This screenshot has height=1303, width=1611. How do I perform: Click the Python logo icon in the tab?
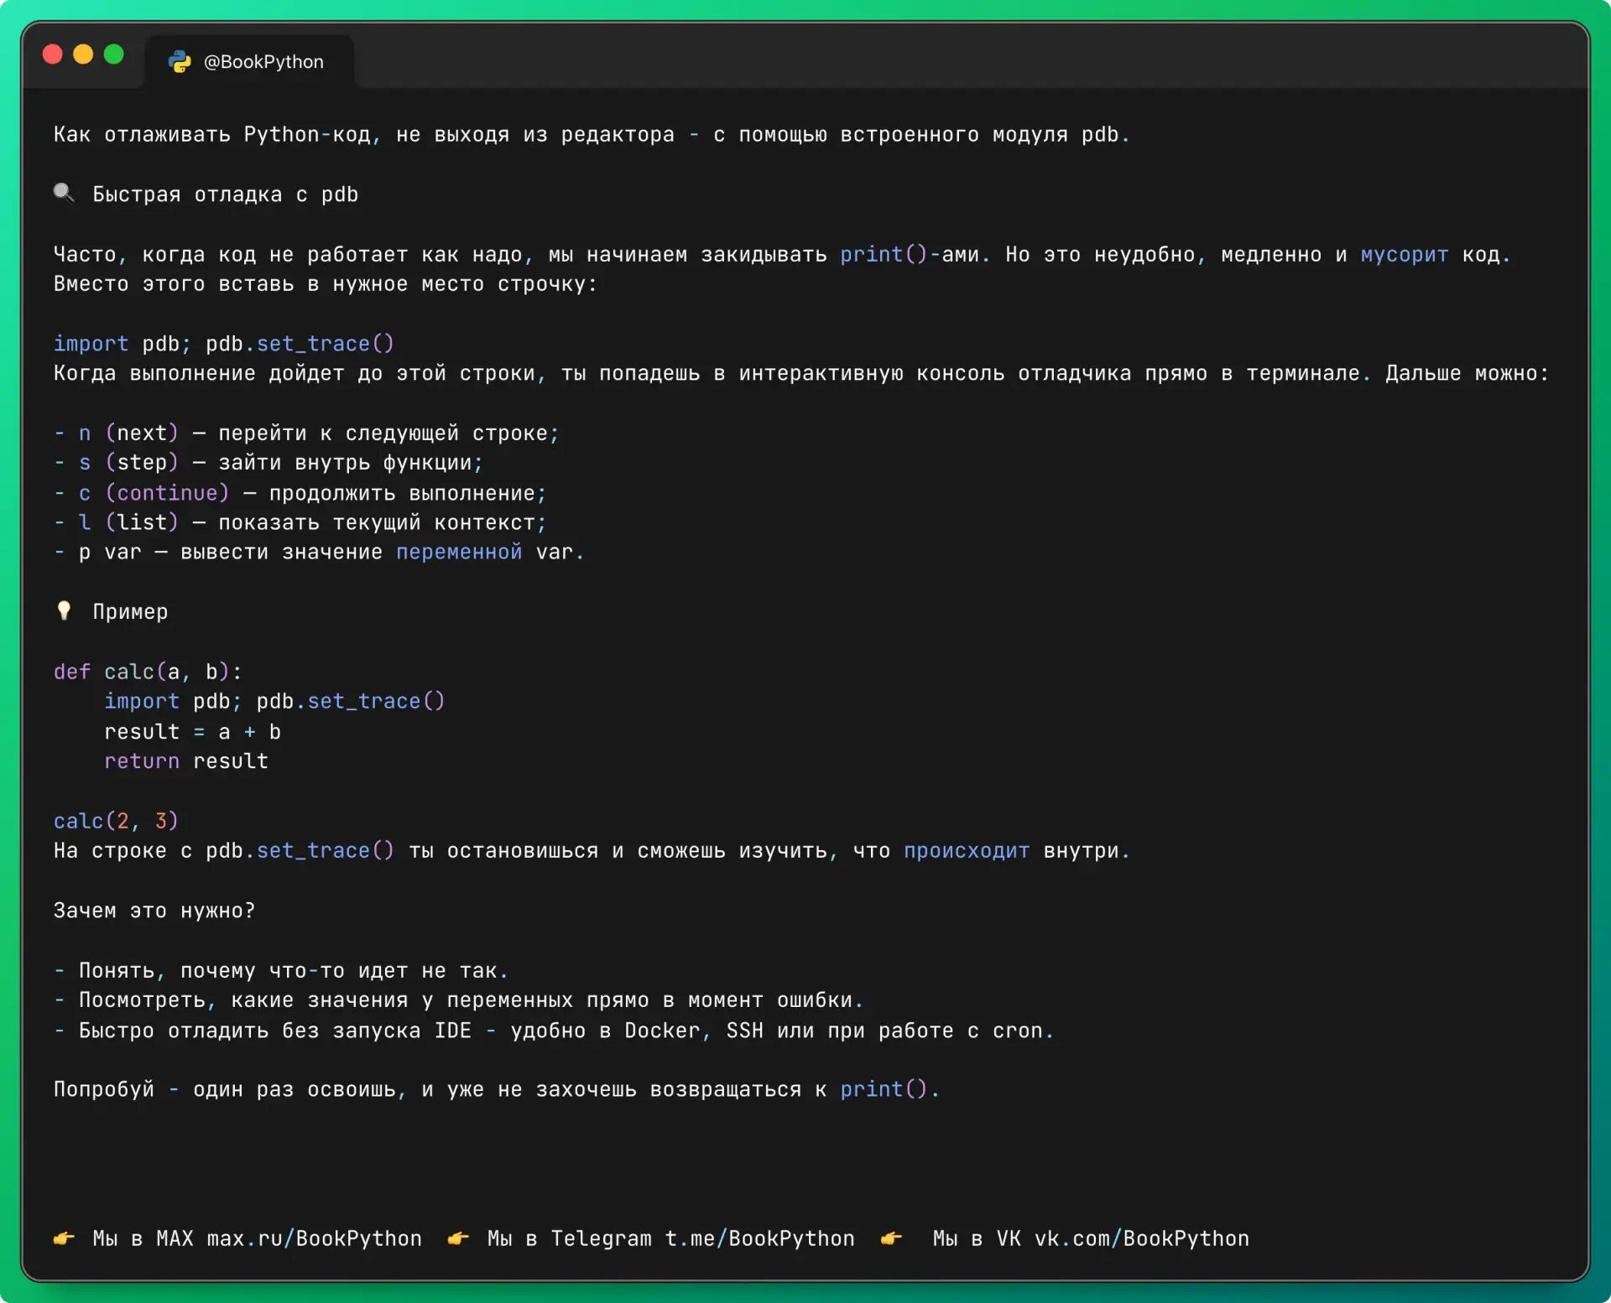click(x=180, y=61)
